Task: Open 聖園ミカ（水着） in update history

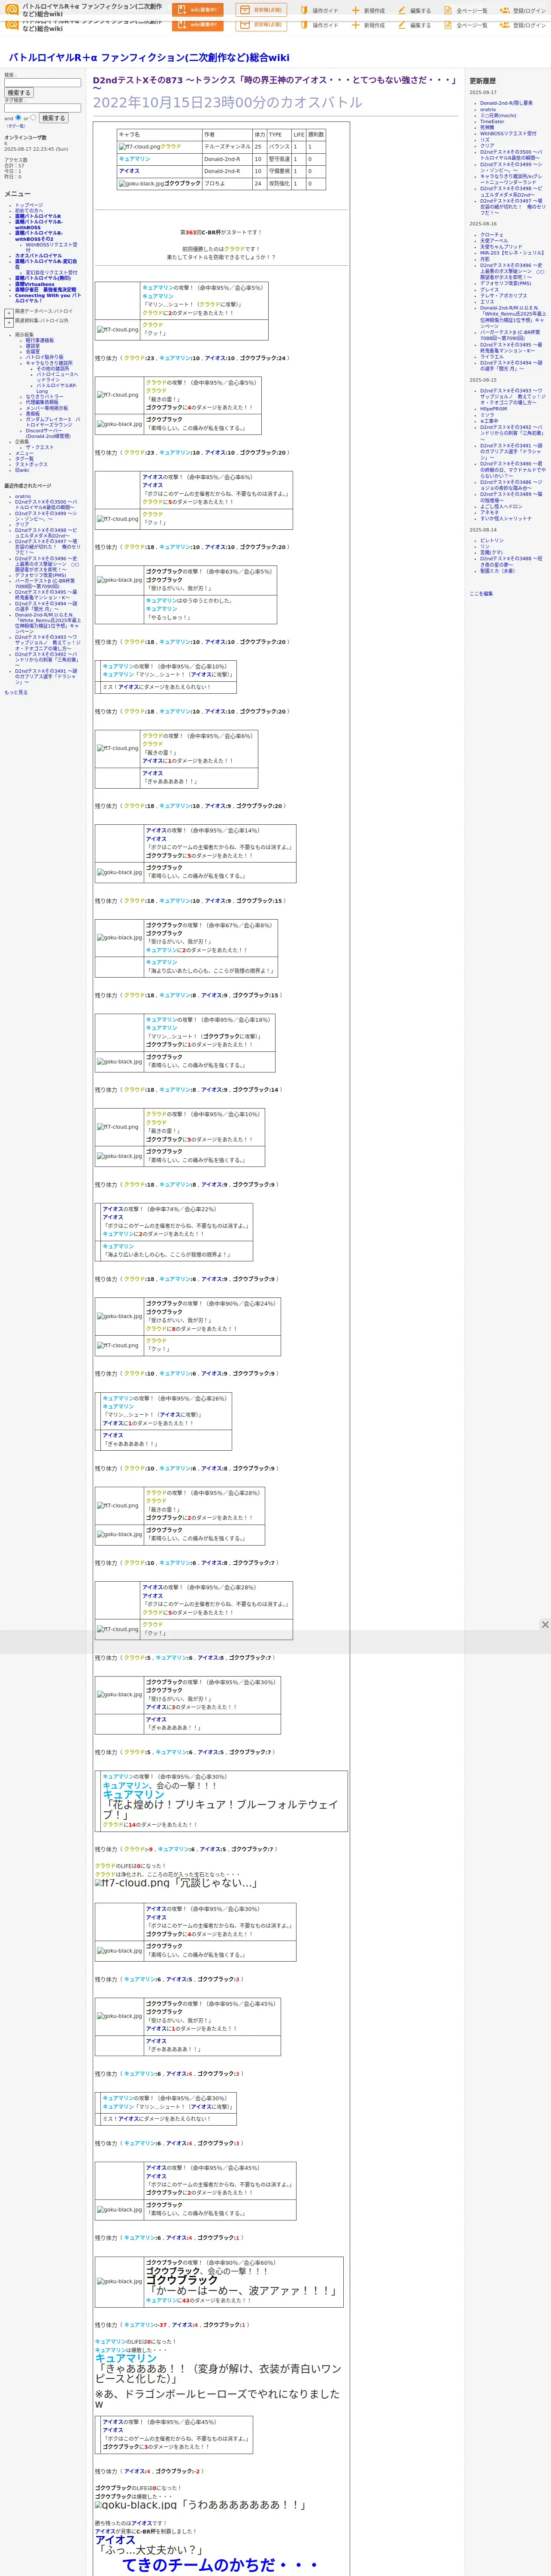Action: click(498, 571)
